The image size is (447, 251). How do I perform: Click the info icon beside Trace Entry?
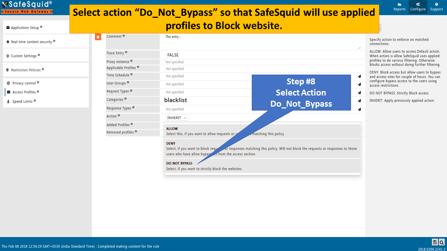pos(126,52)
